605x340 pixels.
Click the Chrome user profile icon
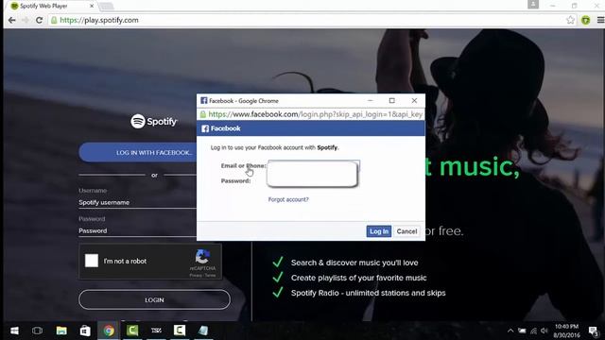pos(533,4)
